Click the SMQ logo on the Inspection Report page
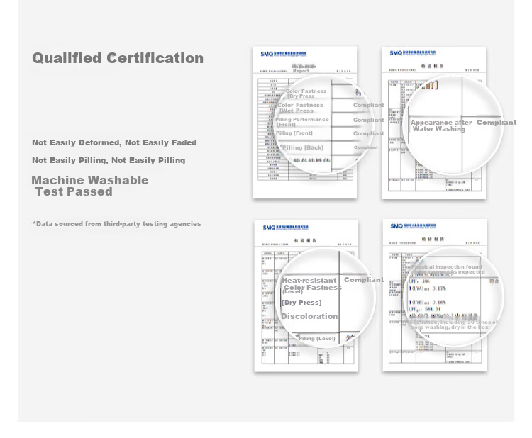This screenshot has height=438, width=532. pyautogui.click(x=284, y=54)
